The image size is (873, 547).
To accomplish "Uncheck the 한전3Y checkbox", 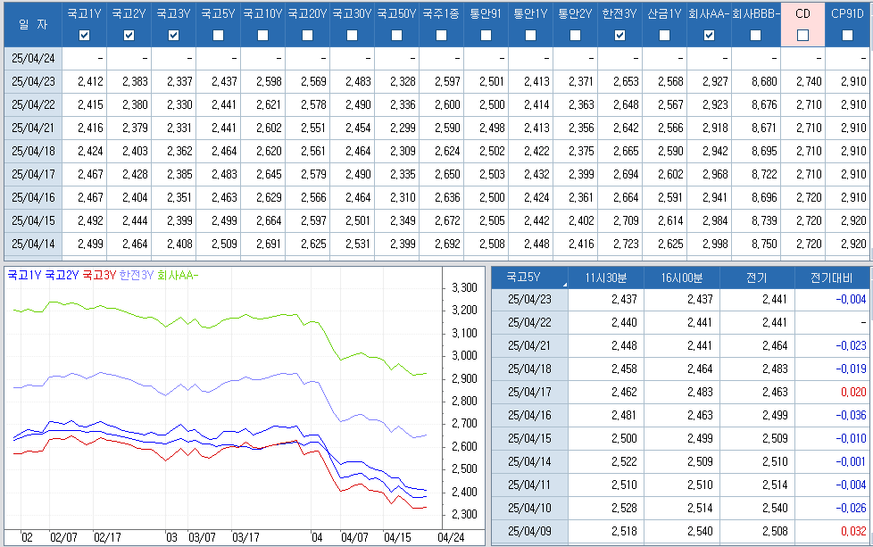I will click(x=620, y=35).
